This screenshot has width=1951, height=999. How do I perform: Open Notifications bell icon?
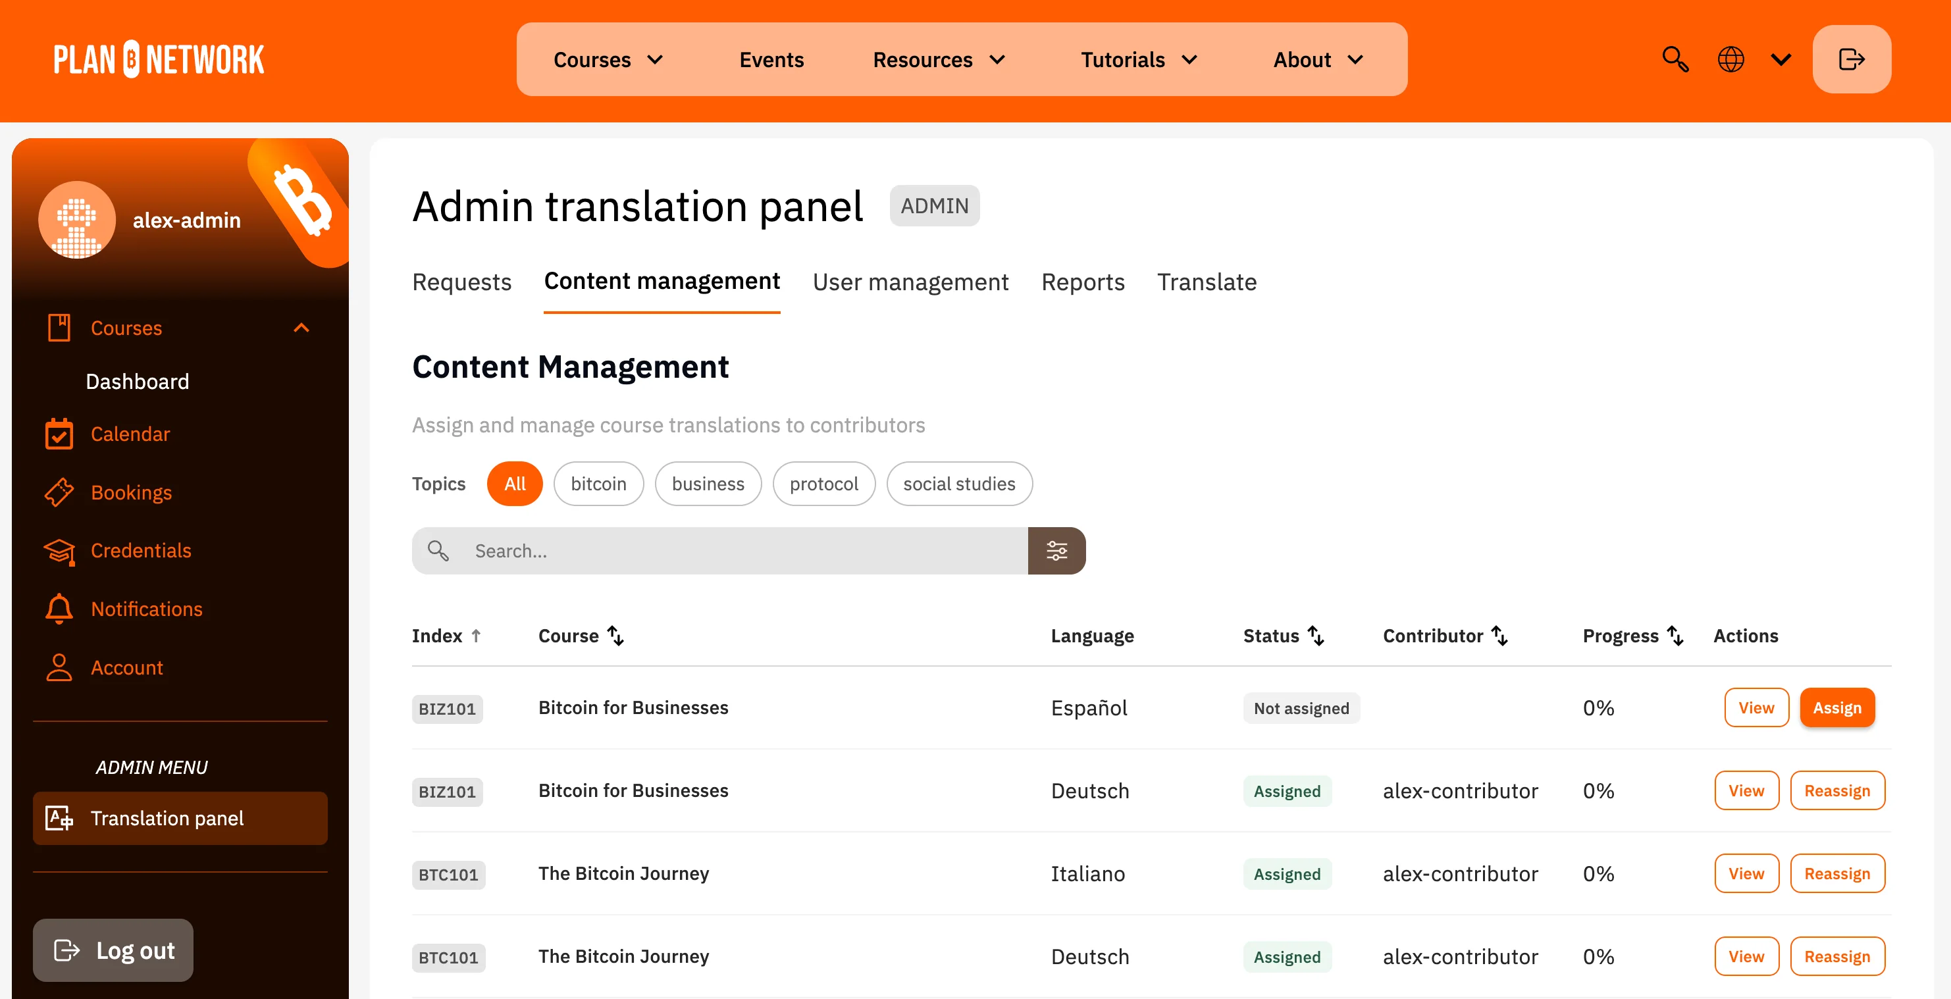pyautogui.click(x=59, y=609)
